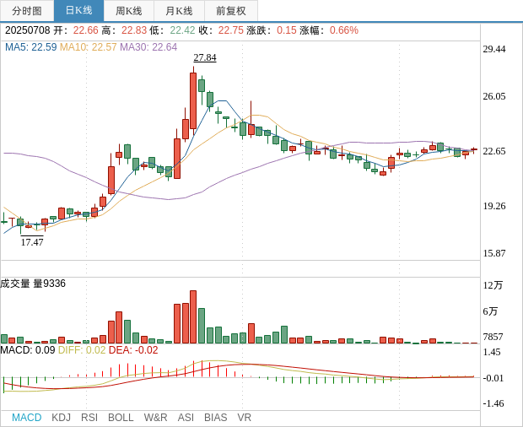Click the 1.45 MACD axis label
This screenshot has width=523, height=427.
click(x=492, y=352)
